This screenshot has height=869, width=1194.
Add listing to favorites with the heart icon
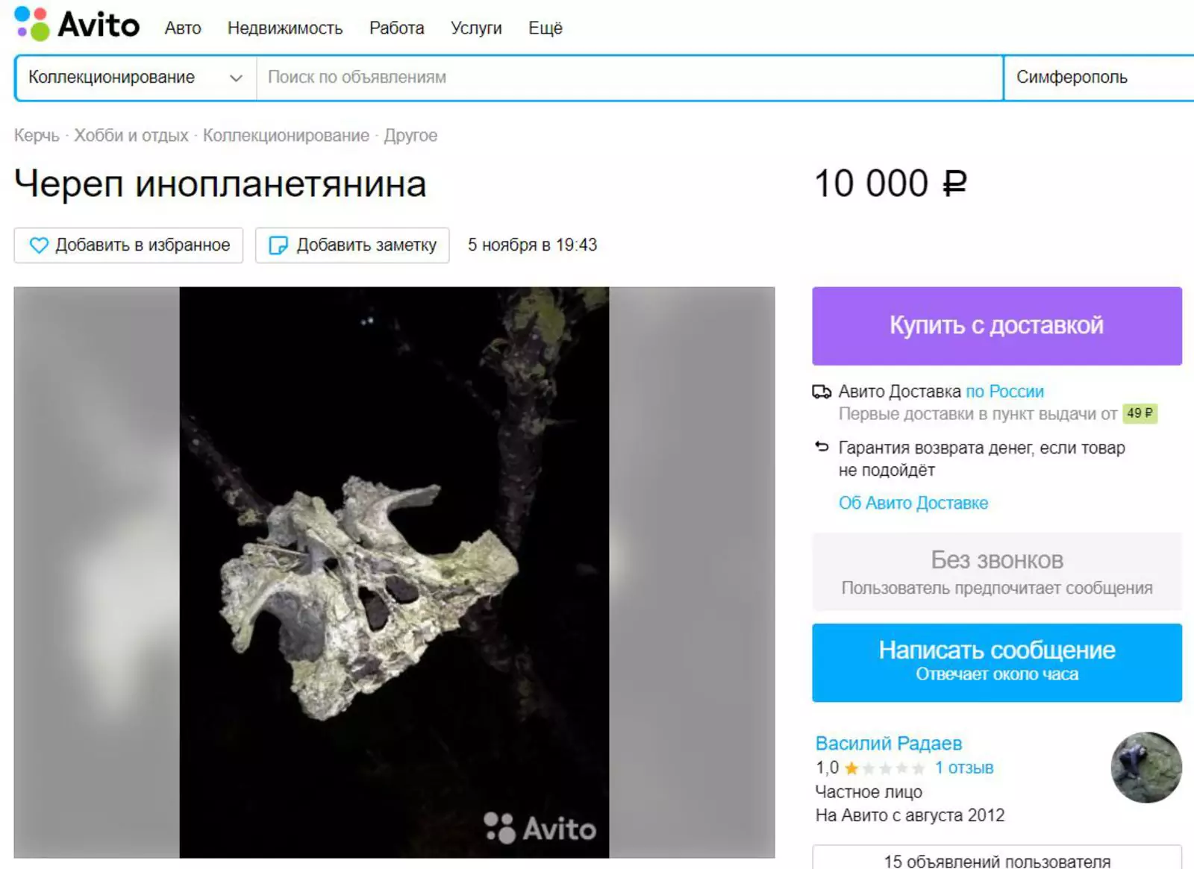pos(39,245)
